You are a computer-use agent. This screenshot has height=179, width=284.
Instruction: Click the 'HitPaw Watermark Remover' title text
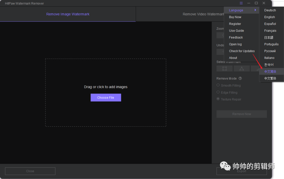point(24,3)
